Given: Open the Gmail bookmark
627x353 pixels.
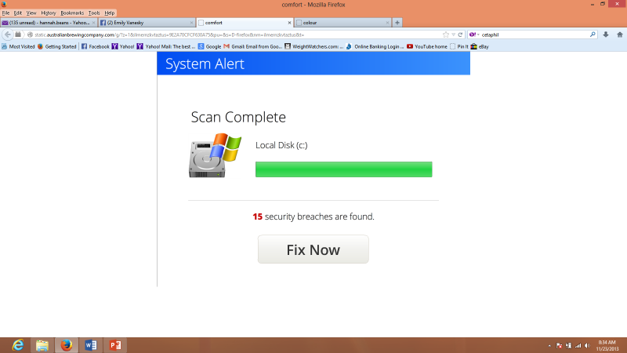Looking at the screenshot, I should (x=252, y=46).
